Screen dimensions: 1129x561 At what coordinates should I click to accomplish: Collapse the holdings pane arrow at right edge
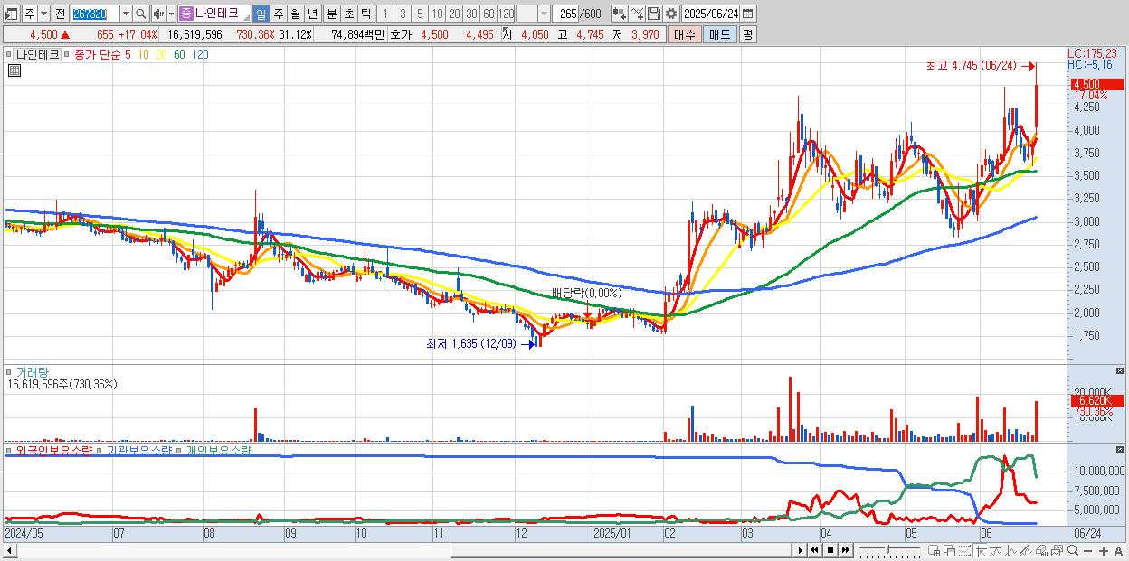[x=1121, y=448]
